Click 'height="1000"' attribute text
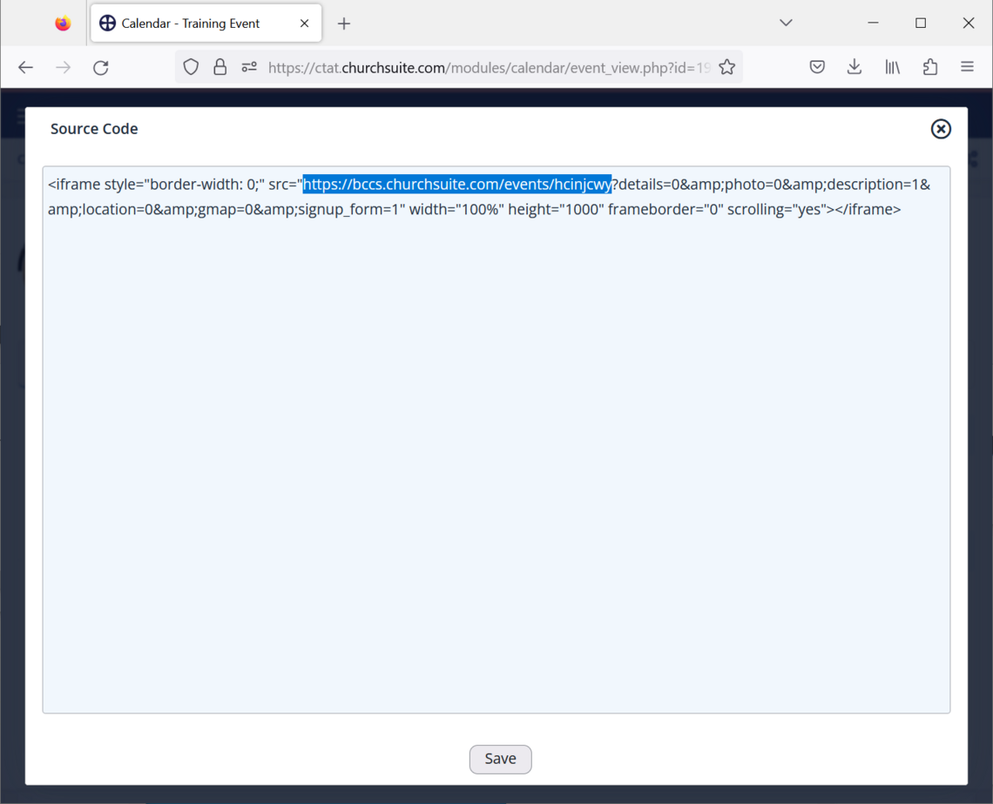Viewport: 993px width, 804px height. pos(554,209)
